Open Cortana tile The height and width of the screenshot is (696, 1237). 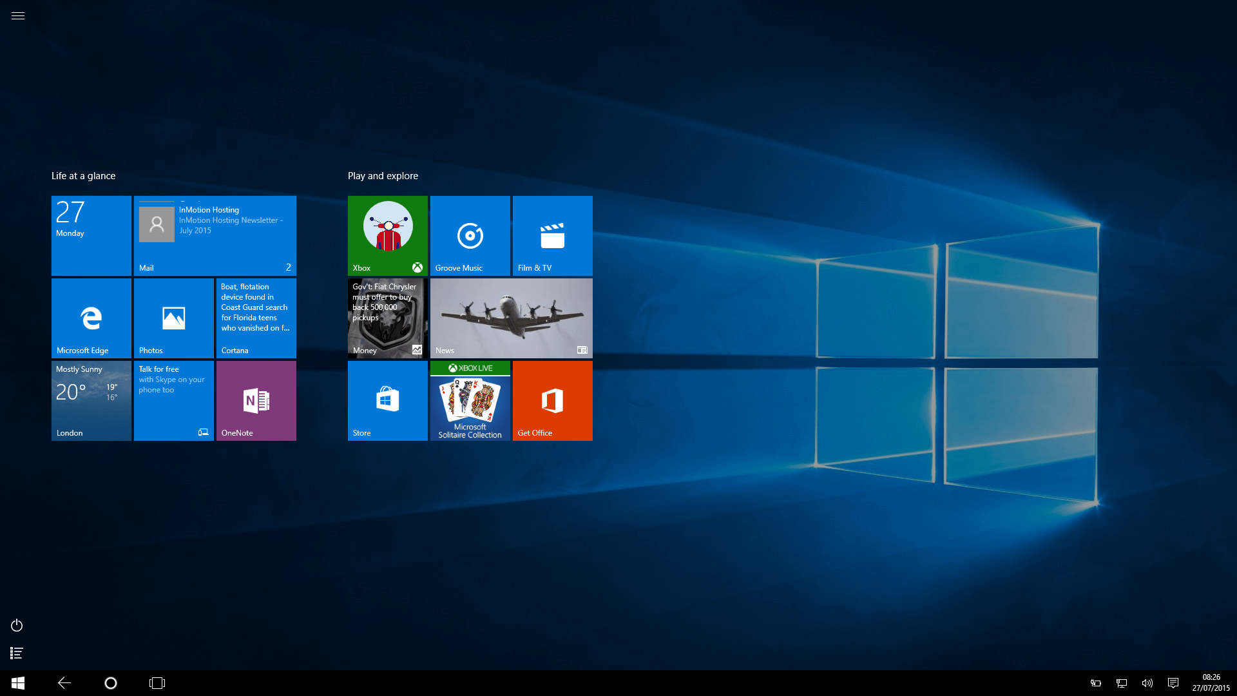[x=256, y=319]
